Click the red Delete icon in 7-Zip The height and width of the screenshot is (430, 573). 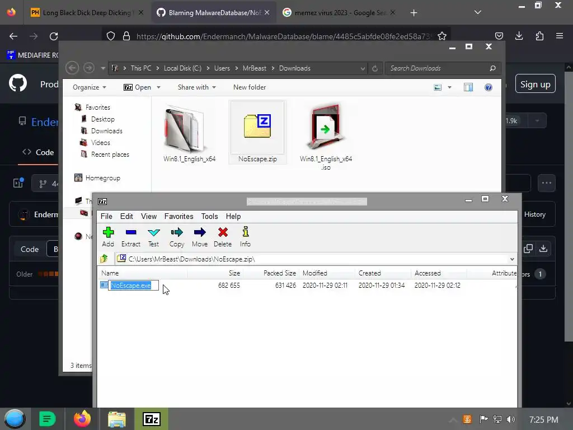pos(223,237)
